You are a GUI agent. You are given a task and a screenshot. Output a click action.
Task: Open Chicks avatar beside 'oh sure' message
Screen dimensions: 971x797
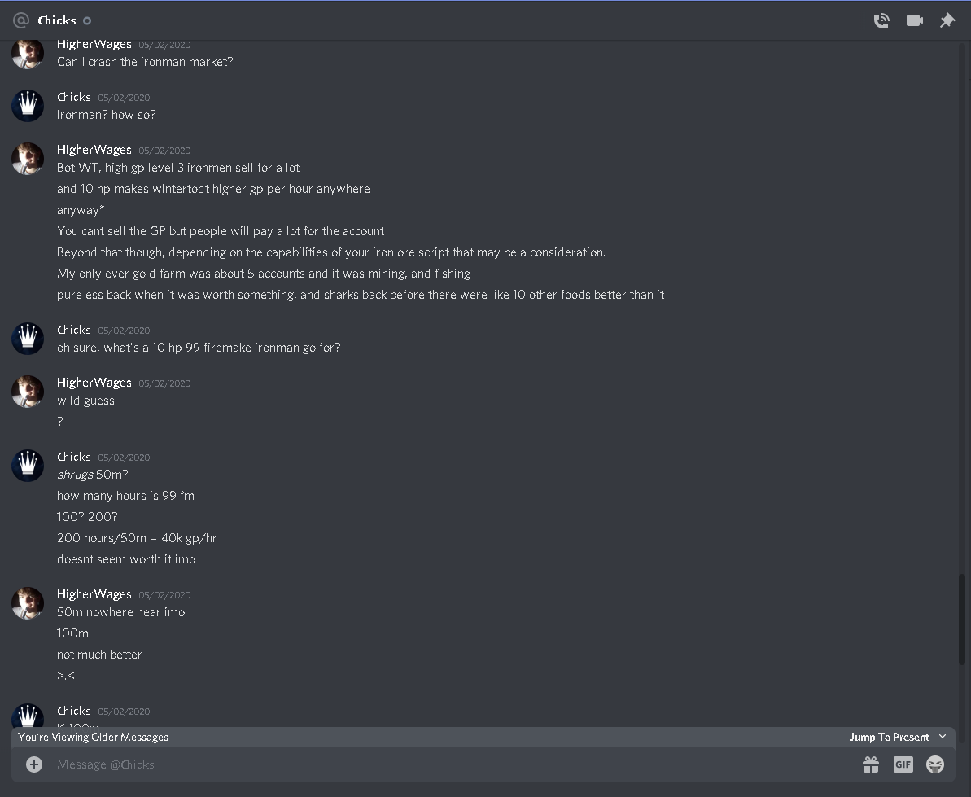click(28, 339)
